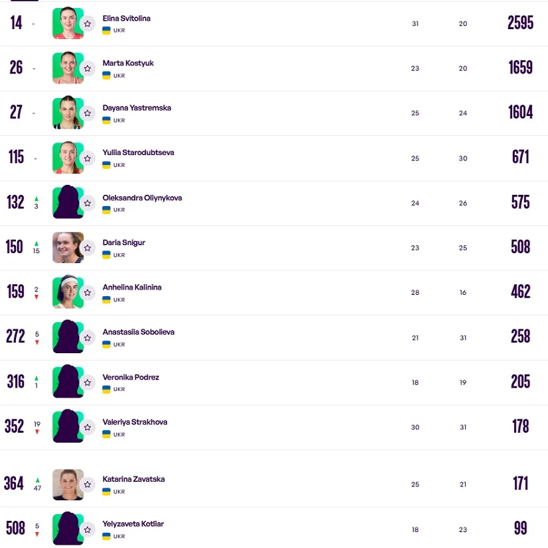Favorite Elina Svitolina with the star icon
The image size is (548, 548).
[88, 24]
